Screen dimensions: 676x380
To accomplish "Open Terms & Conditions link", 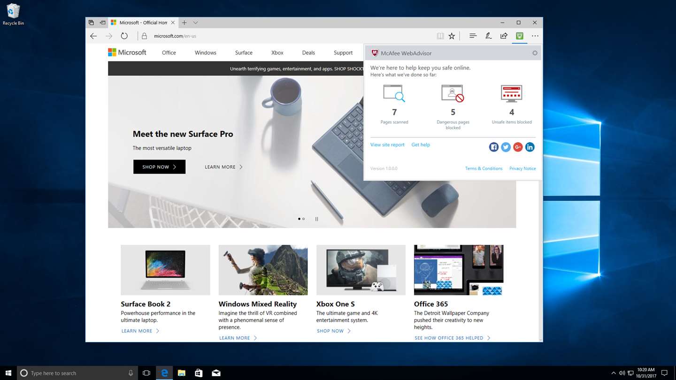I will coord(484,168).
